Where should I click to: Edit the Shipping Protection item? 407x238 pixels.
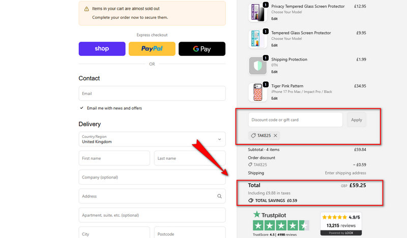tap(274, 72)
